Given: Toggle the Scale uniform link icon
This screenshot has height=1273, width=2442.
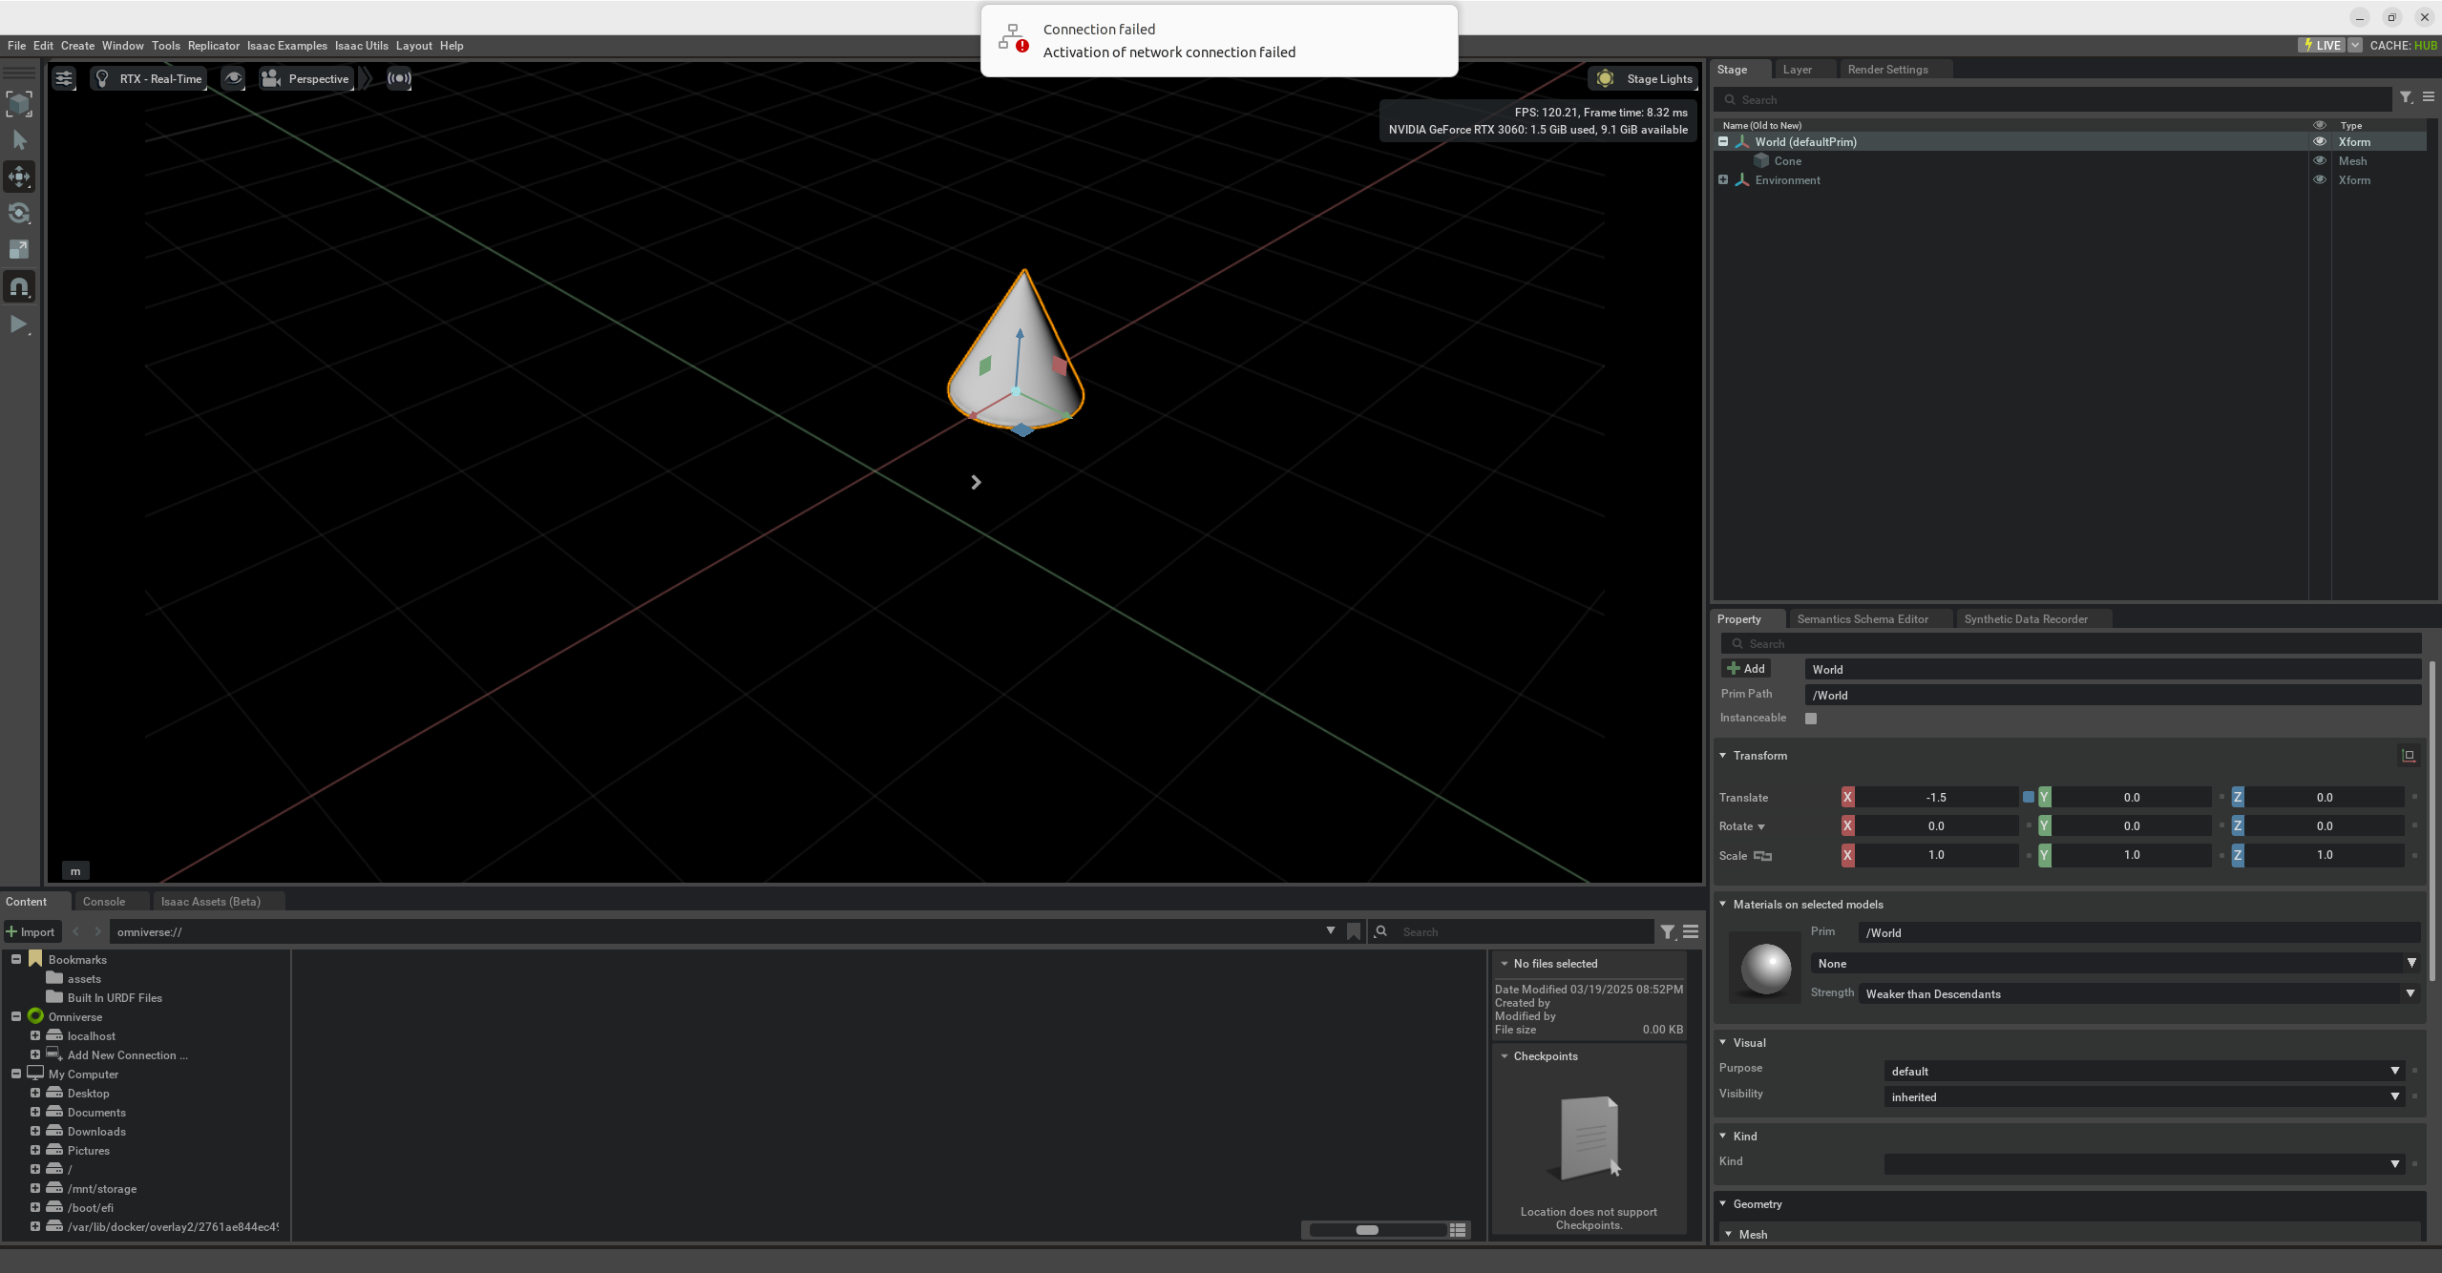Looking at the screenshot, I should [1762, 856].
